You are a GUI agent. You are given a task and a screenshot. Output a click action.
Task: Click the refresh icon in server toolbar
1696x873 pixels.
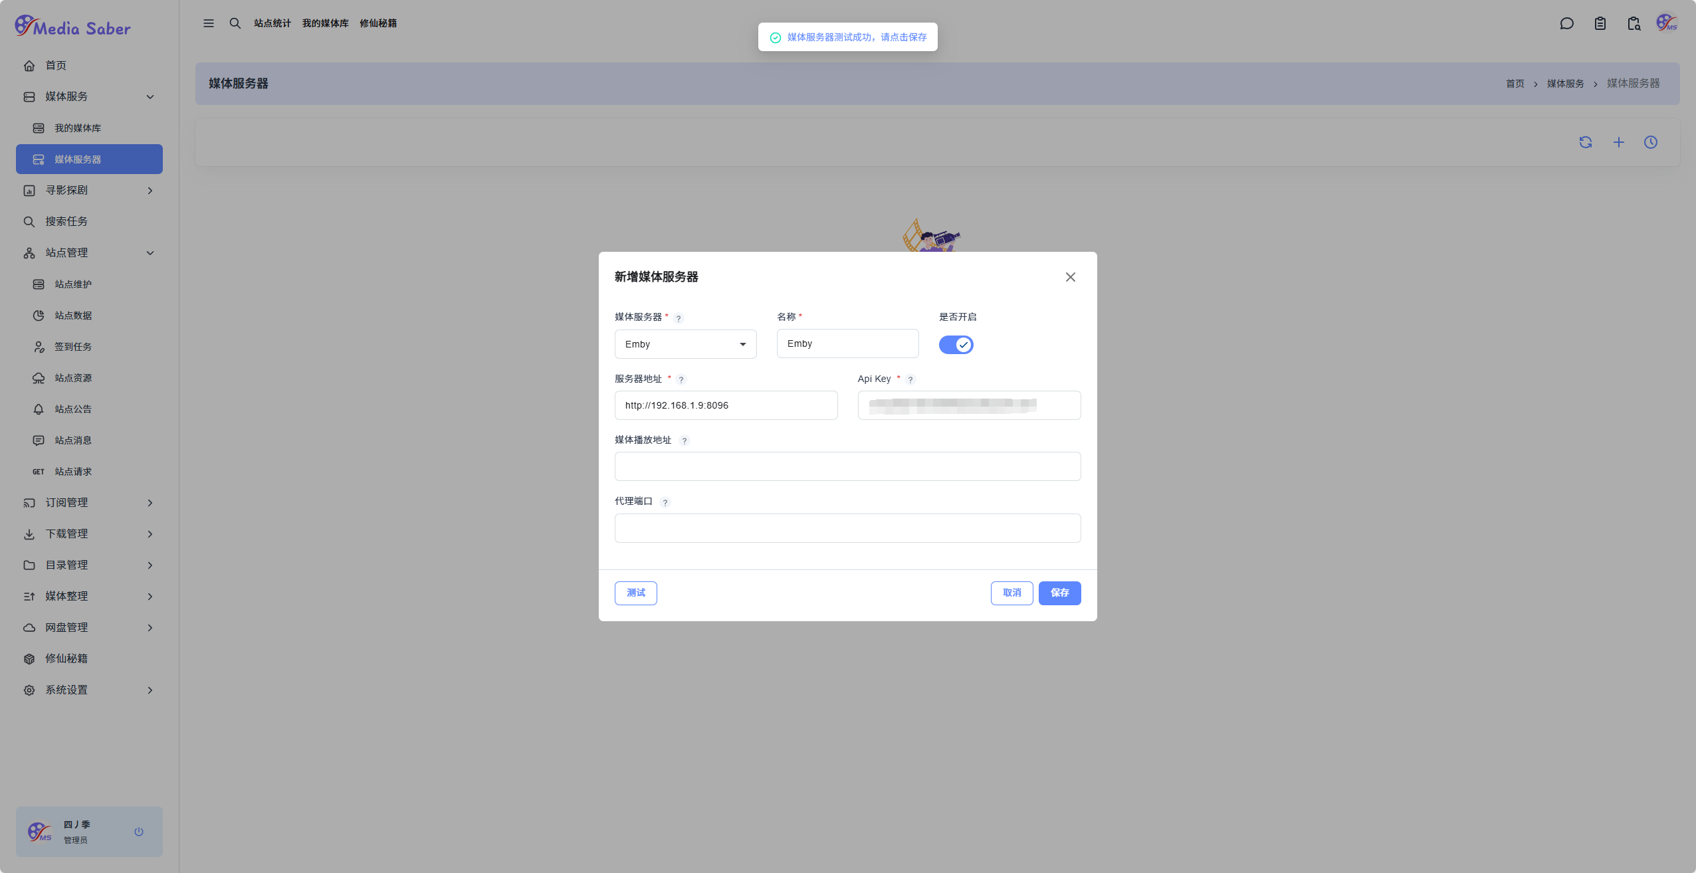pos(1585,142)
